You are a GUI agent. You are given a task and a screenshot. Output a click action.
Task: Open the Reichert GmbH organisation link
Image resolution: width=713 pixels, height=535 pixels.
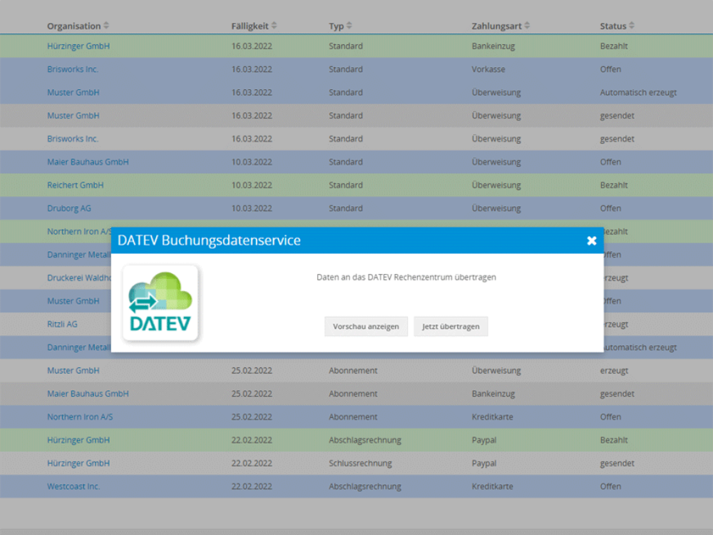[x=76, y=185]
